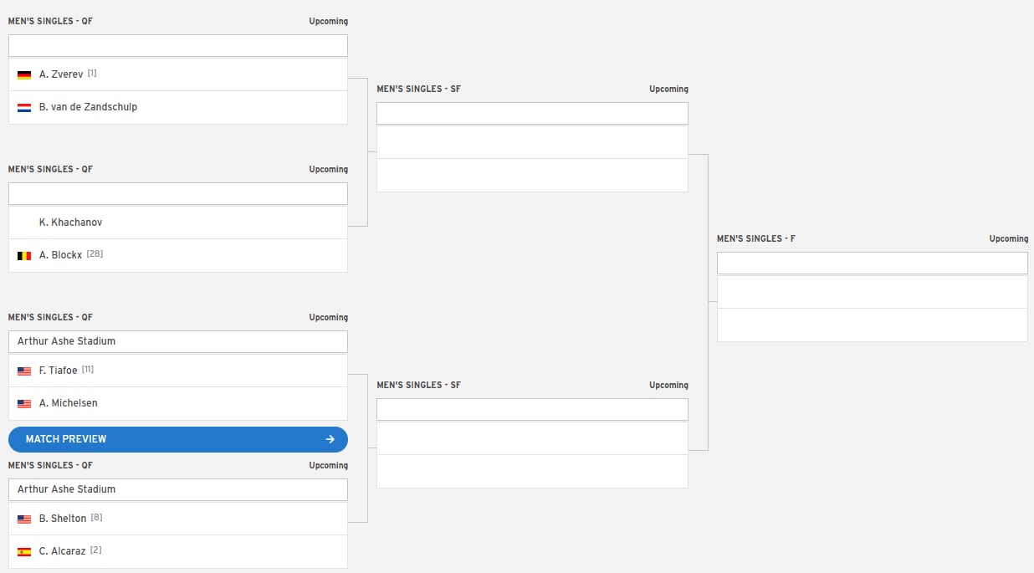Open A. Blockx player row
Image resolution: width=1034 pixels, height=573 pixels.
pos(178,255)
